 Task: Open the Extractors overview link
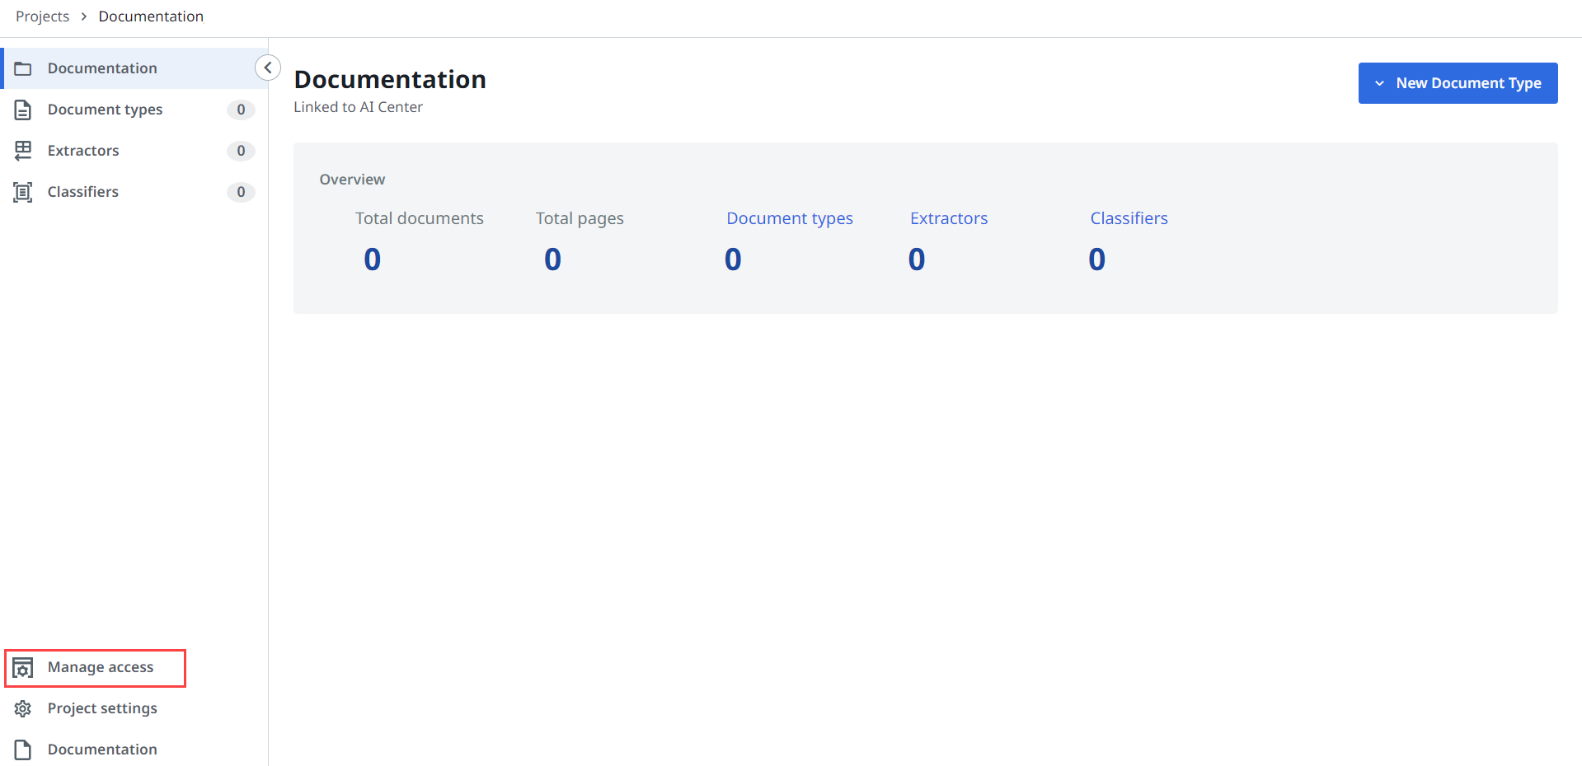[x=948, y=218]
